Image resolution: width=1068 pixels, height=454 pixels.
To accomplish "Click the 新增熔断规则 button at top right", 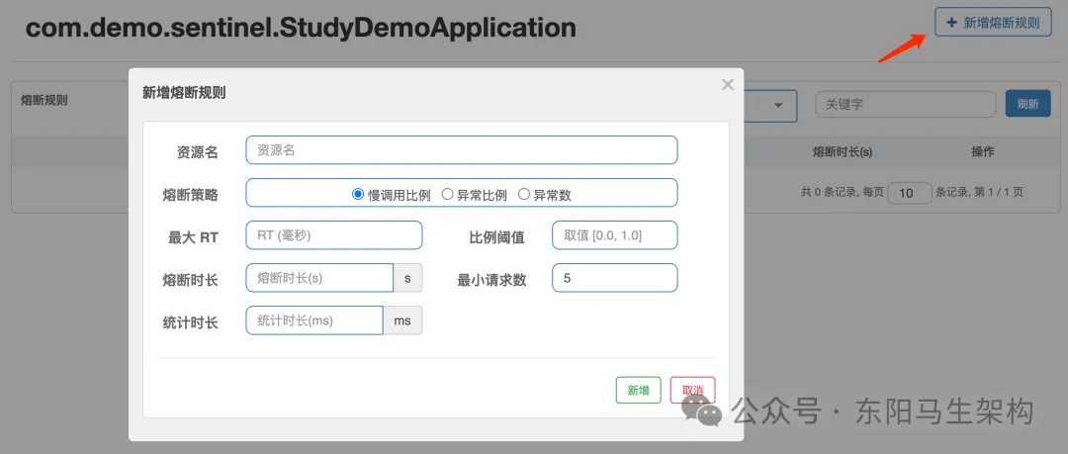I will point(993,23).
